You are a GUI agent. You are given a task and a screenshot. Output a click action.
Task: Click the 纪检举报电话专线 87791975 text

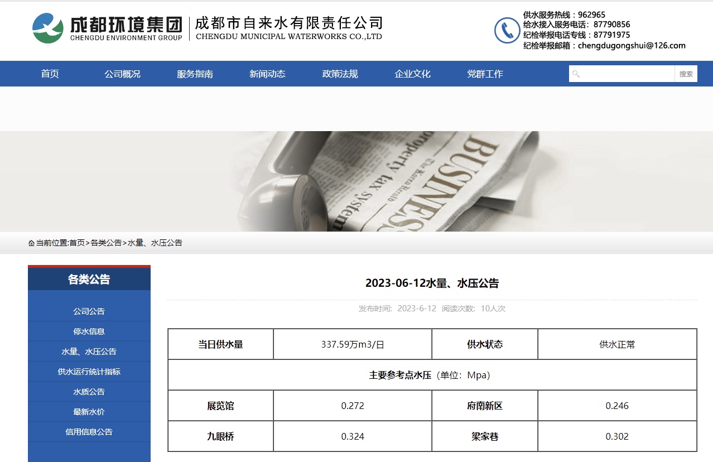pos(577,35)
